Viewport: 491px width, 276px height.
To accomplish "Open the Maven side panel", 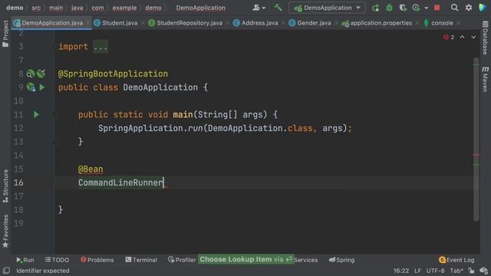I will click(485, 79).
